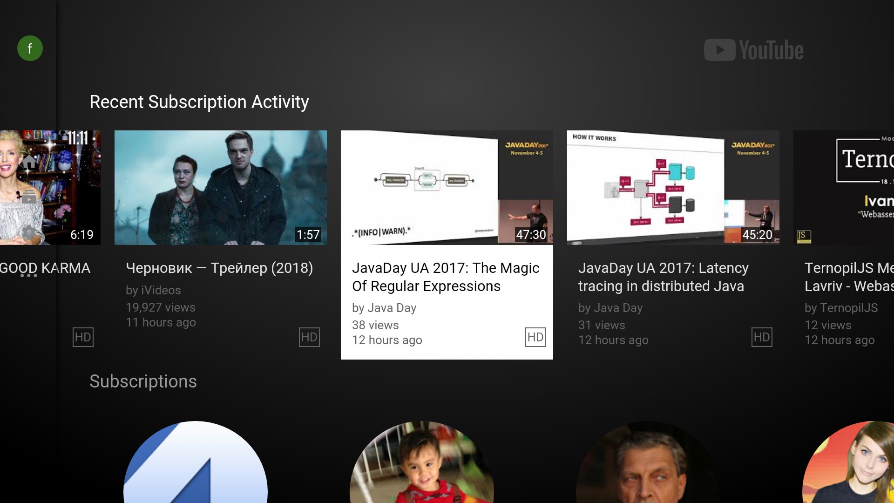
Task: Click "by iVideos" channel name
Action: click(153, 290)
